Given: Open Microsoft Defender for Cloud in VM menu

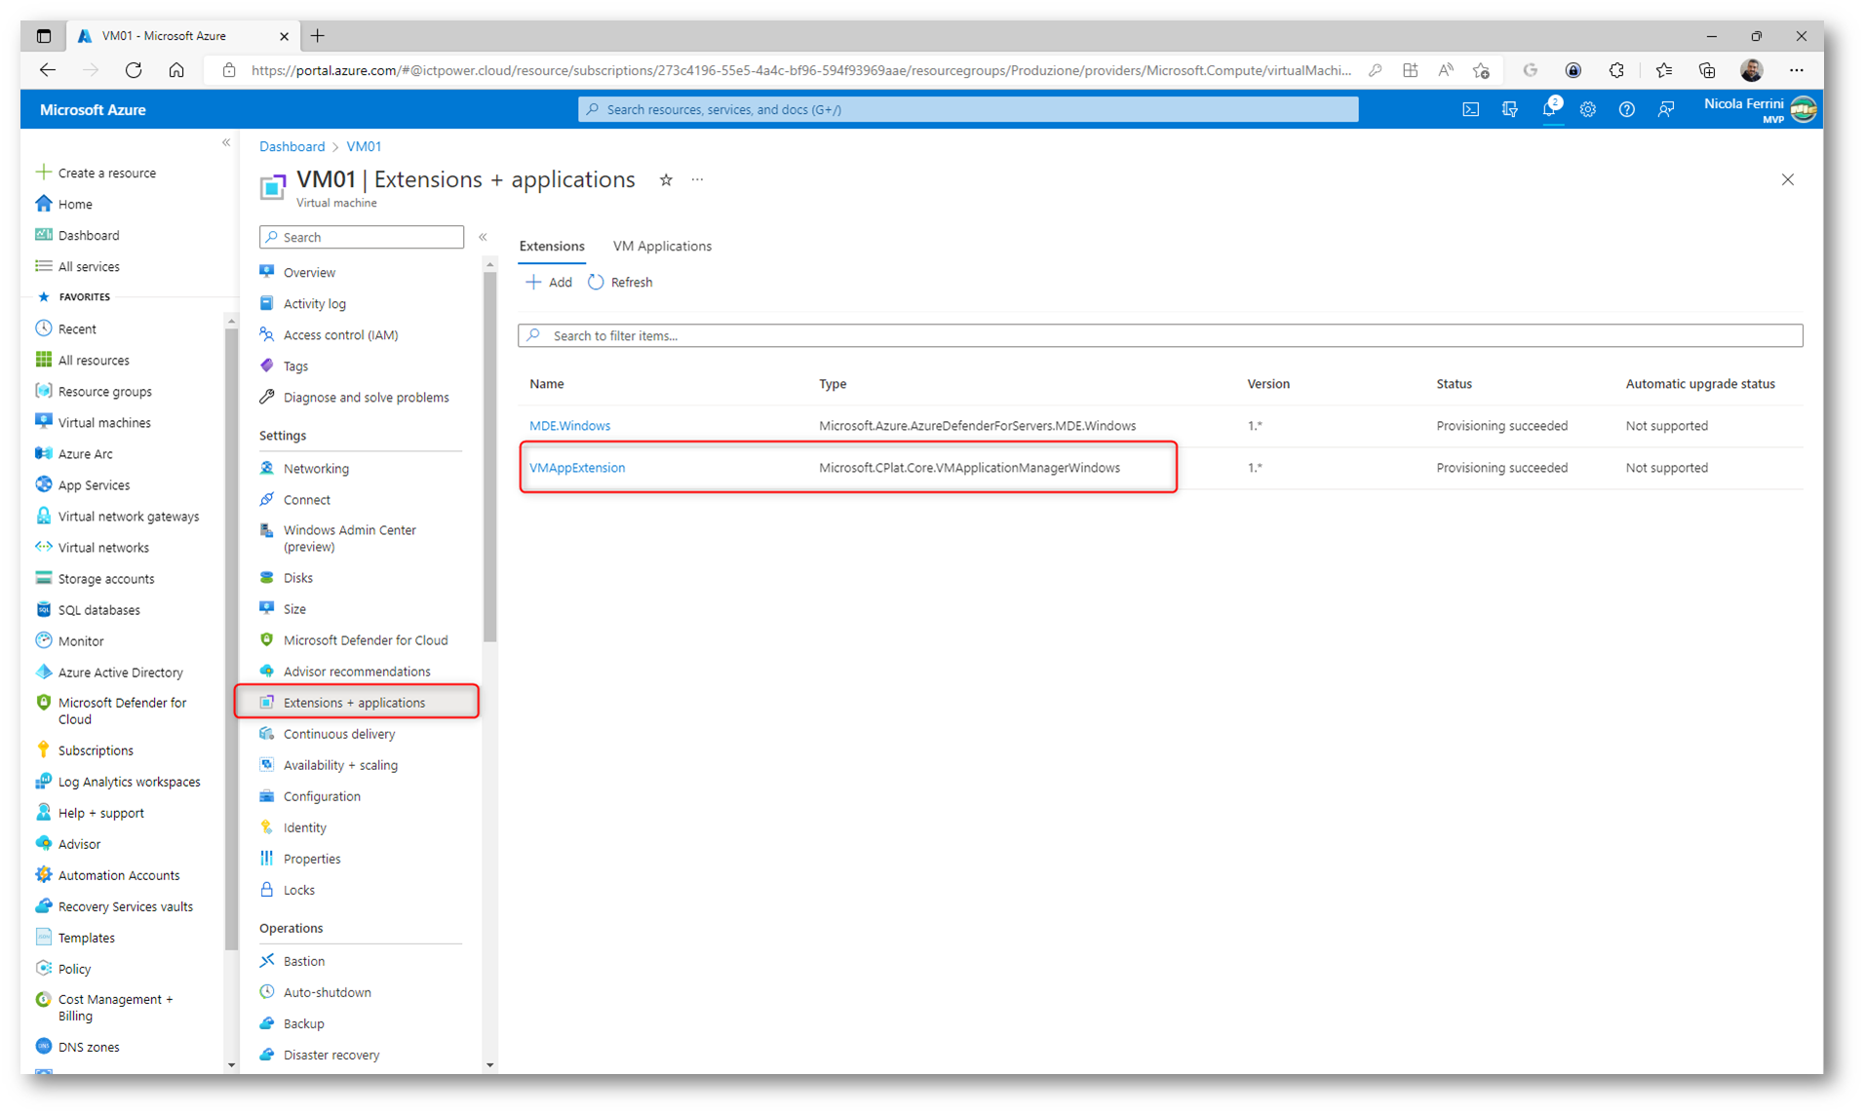Looking at the screenshot, I should point(366,640).
